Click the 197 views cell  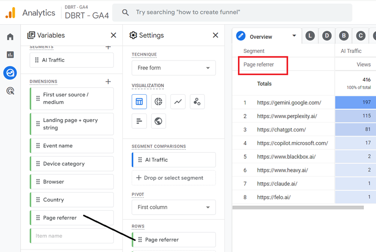[x=355, y=102]
